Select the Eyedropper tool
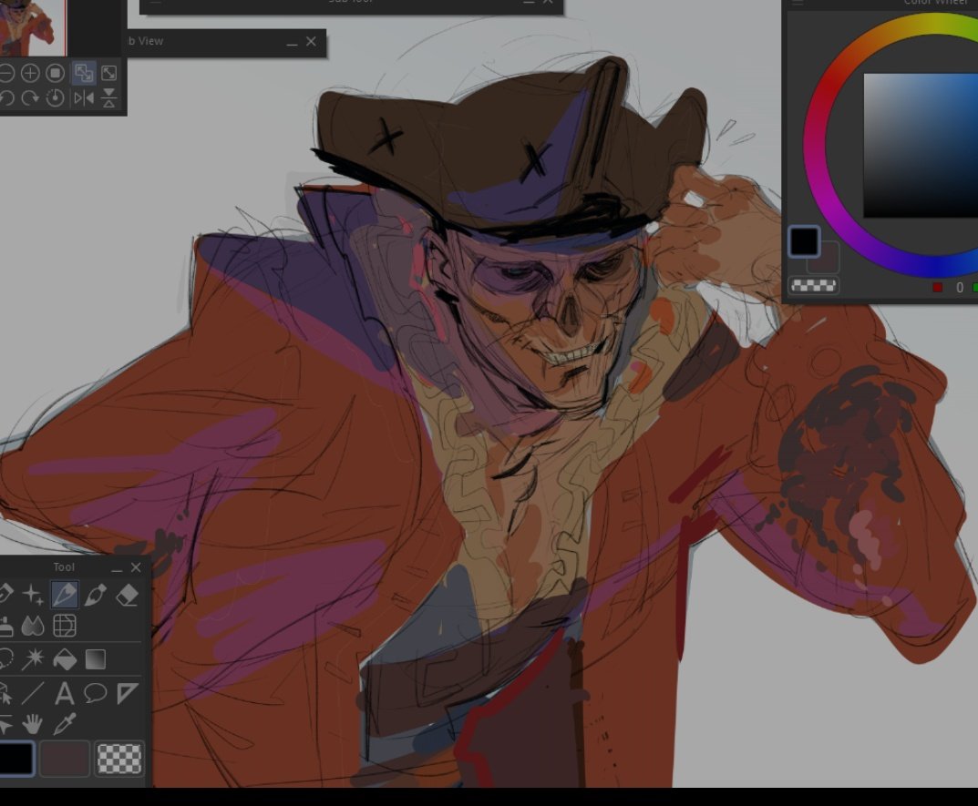The width and height of the screenshot is (978, 806). point(62,722)
